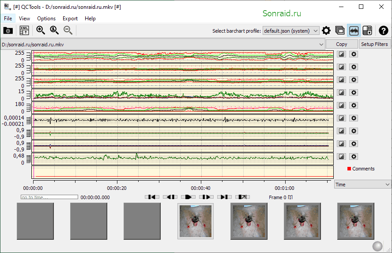Click the panels layout view icon
Screen dimensions: 392x253
coord(367,30)
